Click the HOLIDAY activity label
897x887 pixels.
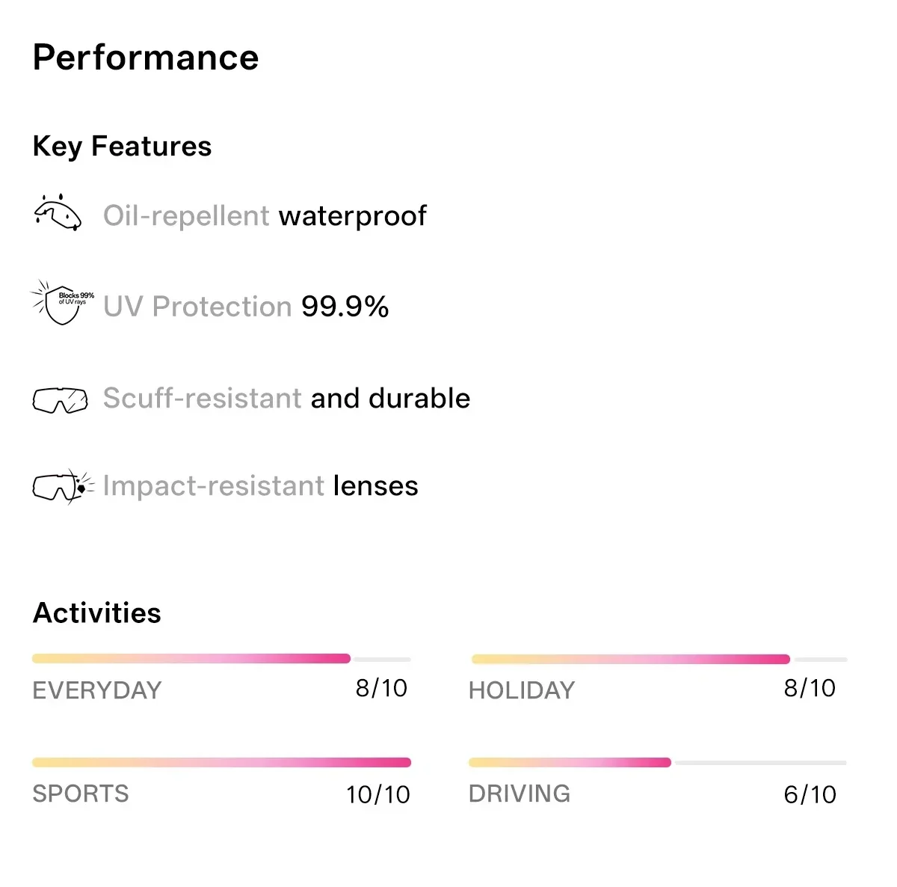point(522,690)
